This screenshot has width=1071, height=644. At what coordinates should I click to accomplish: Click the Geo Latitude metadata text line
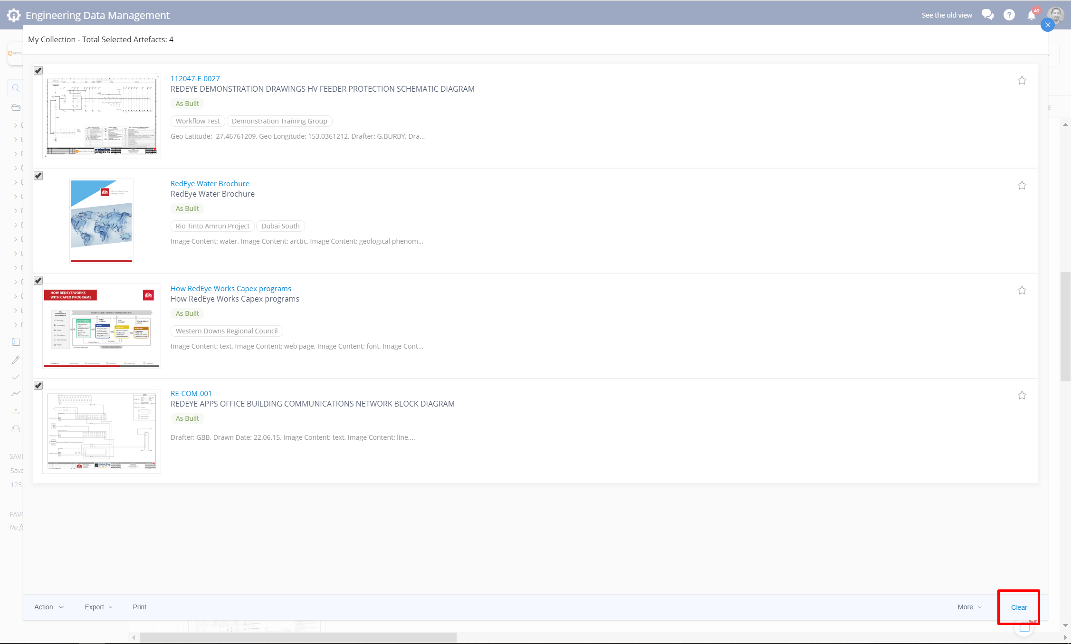(297, 136)
